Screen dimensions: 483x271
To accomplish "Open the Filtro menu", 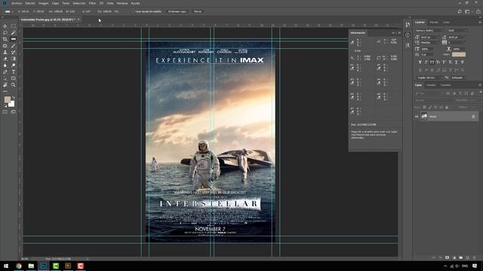I will point(92,3).
